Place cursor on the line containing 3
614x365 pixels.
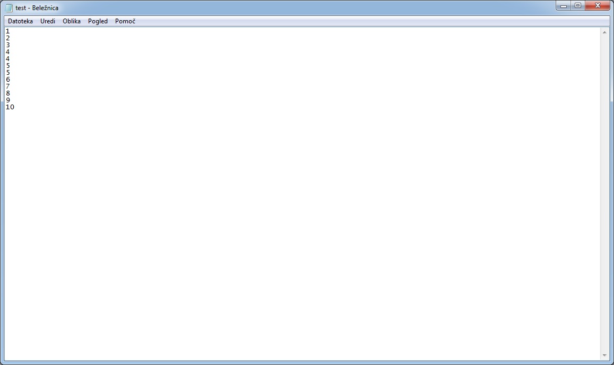(8, 45)
